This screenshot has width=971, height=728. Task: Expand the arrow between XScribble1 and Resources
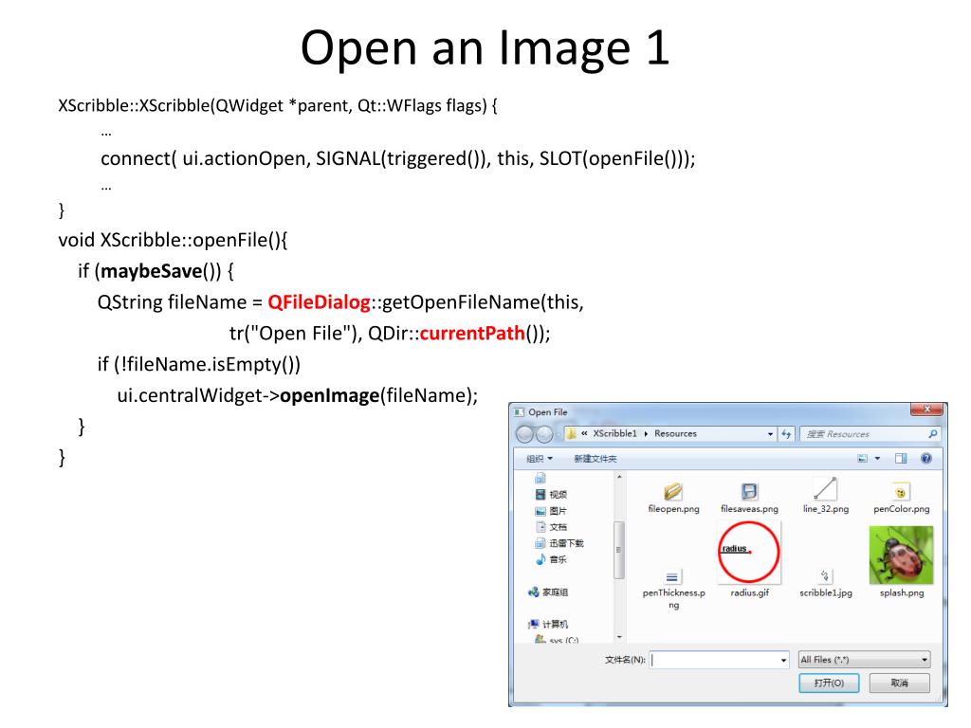(645, 434)
